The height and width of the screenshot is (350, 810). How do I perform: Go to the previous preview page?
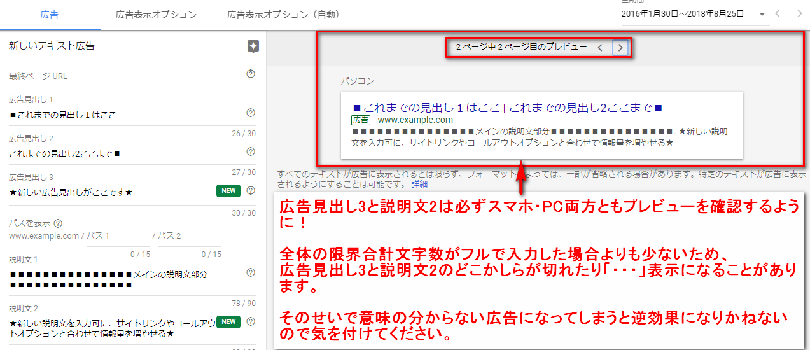click(x=600, y=47)
